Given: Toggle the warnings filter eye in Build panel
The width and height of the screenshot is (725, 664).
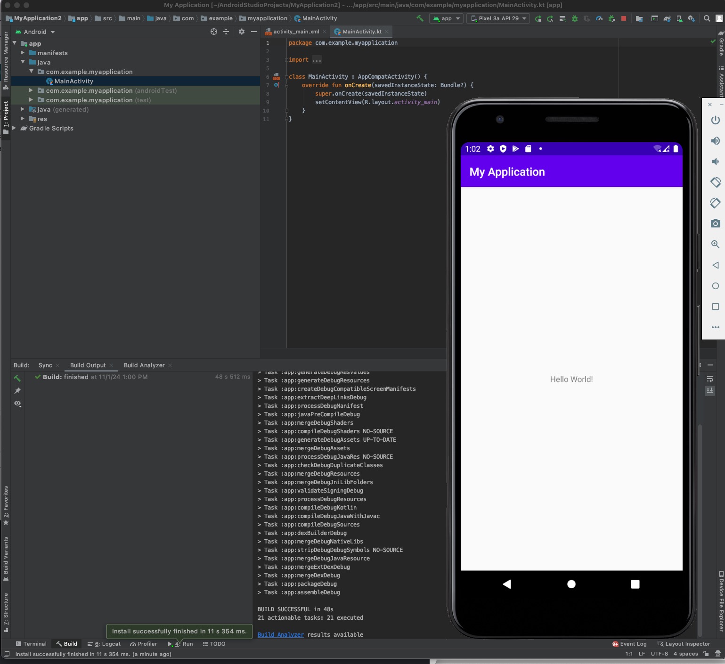Looking at the screenshot, I should click(17, 404).
